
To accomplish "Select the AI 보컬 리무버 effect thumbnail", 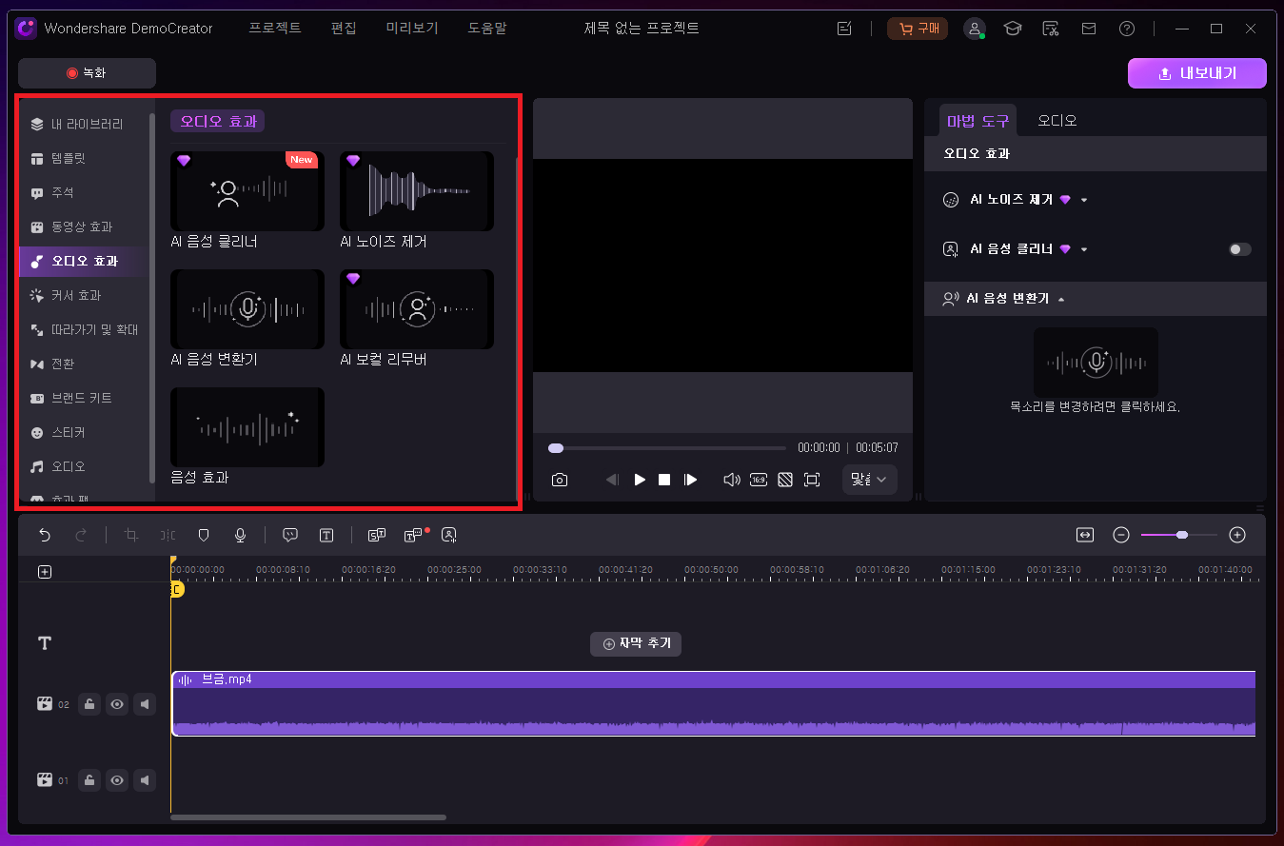I will (x=417, y=309).
